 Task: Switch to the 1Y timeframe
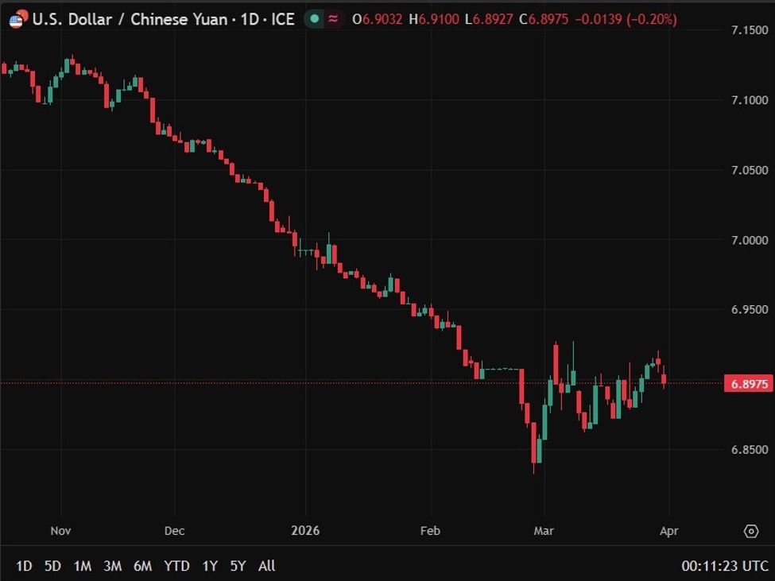tap(210, 566)
